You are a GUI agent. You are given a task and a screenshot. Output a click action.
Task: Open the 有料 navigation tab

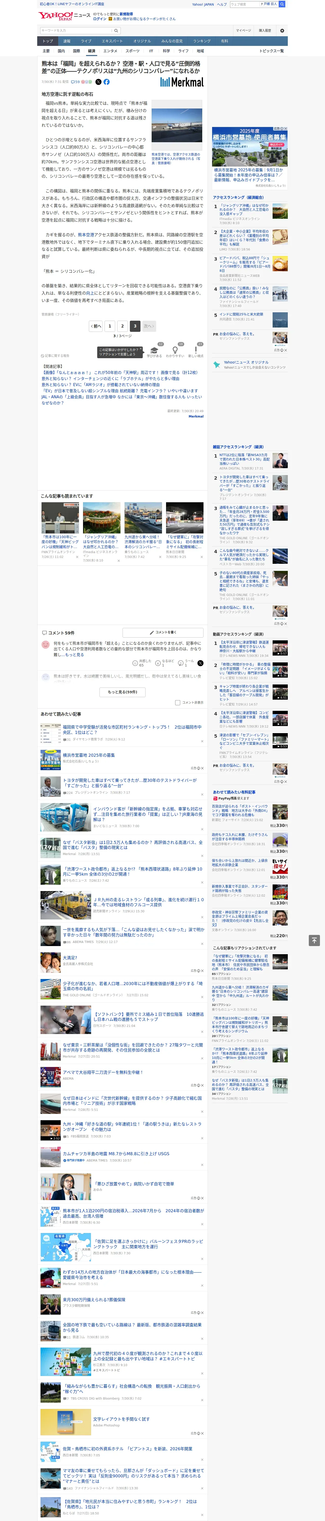(224, 41)
